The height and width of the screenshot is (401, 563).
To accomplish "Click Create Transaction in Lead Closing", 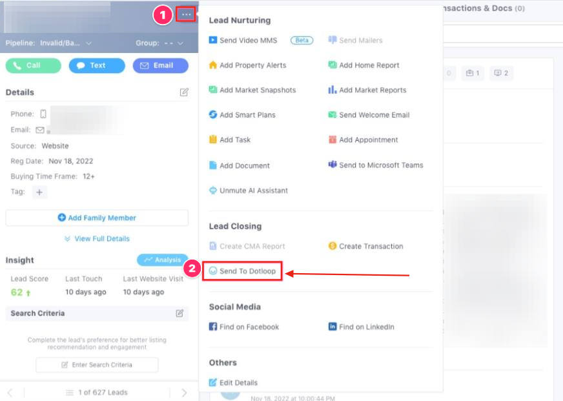I will pyautogui.click(x=371, y=246).
